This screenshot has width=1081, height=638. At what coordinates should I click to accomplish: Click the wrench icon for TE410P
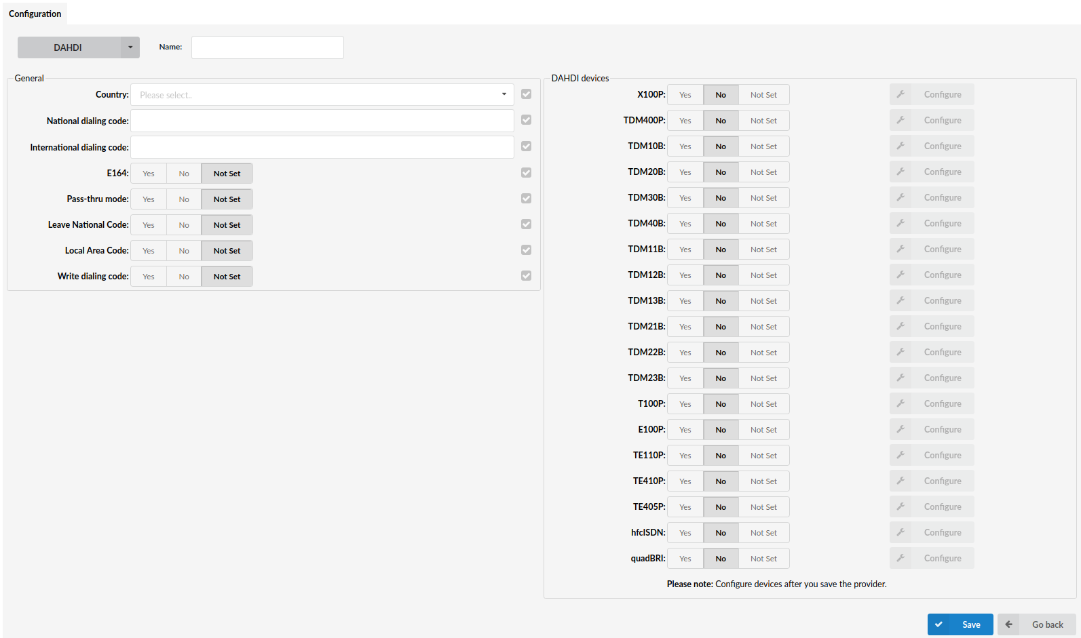tap(900, 481)
